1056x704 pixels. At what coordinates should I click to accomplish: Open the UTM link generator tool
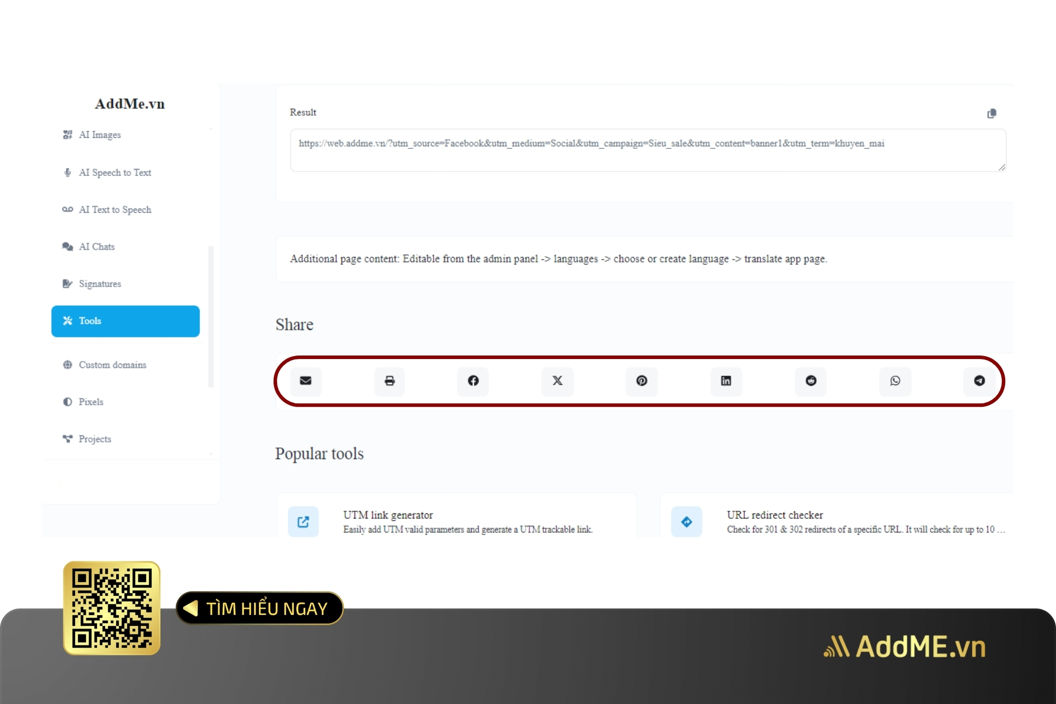click(391, 514)
